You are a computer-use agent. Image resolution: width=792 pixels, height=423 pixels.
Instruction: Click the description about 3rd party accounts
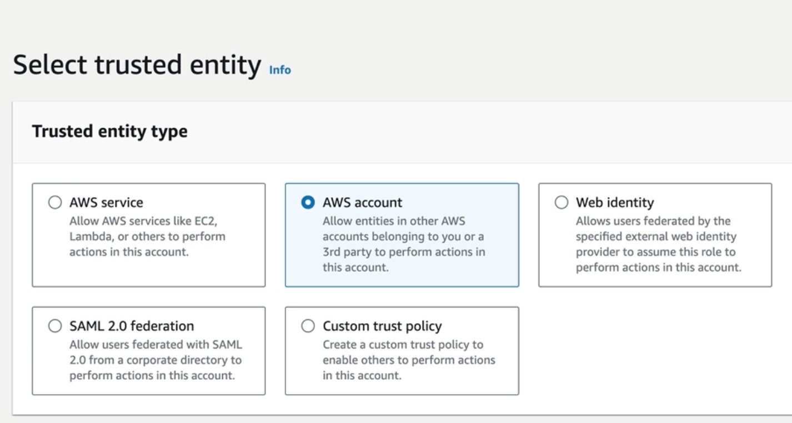[x=404, y=244]
